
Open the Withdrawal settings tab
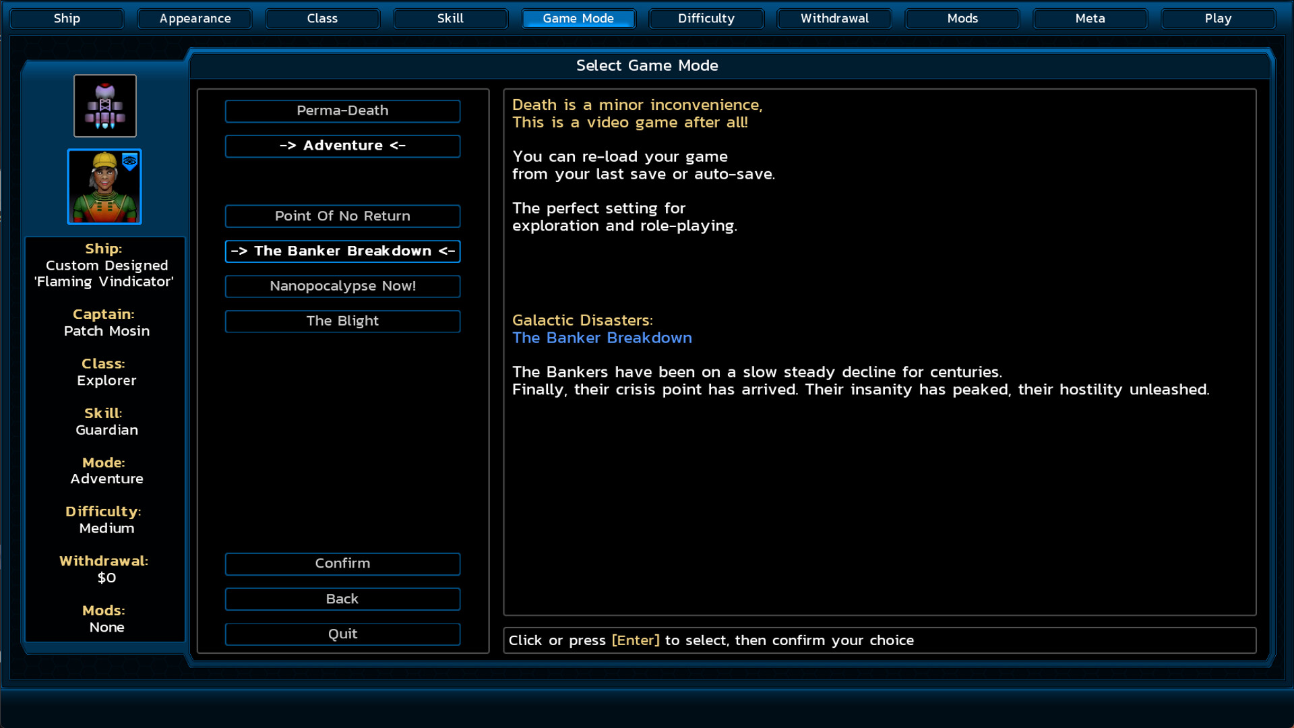click(834, 18)
